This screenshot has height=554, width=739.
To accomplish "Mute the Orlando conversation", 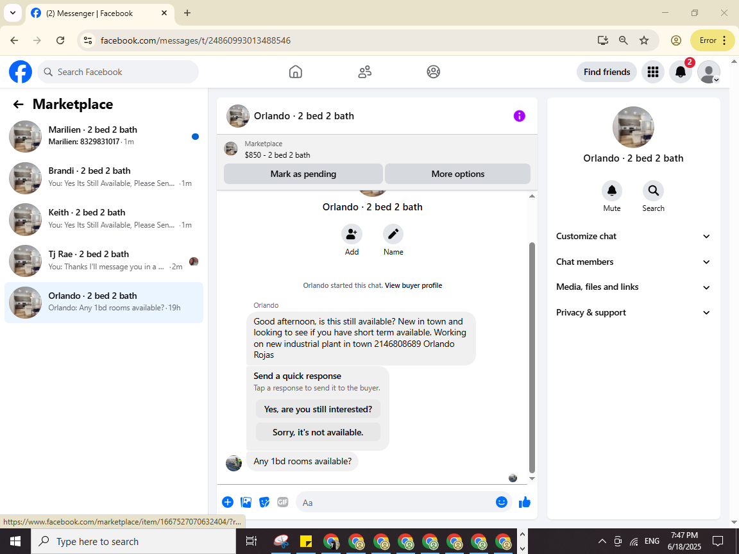I will 612,191.
